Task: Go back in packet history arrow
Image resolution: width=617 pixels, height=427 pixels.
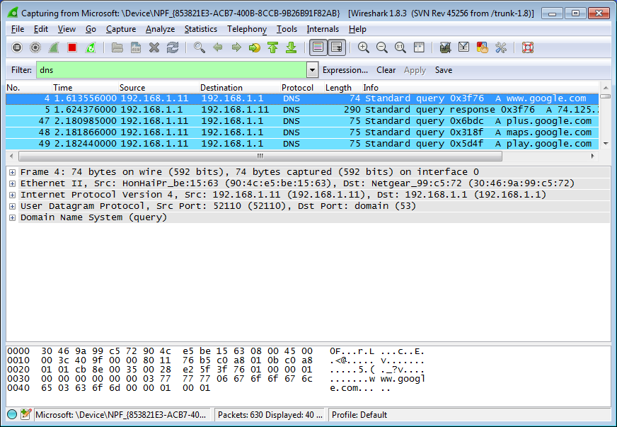Action: pos(218,47)
